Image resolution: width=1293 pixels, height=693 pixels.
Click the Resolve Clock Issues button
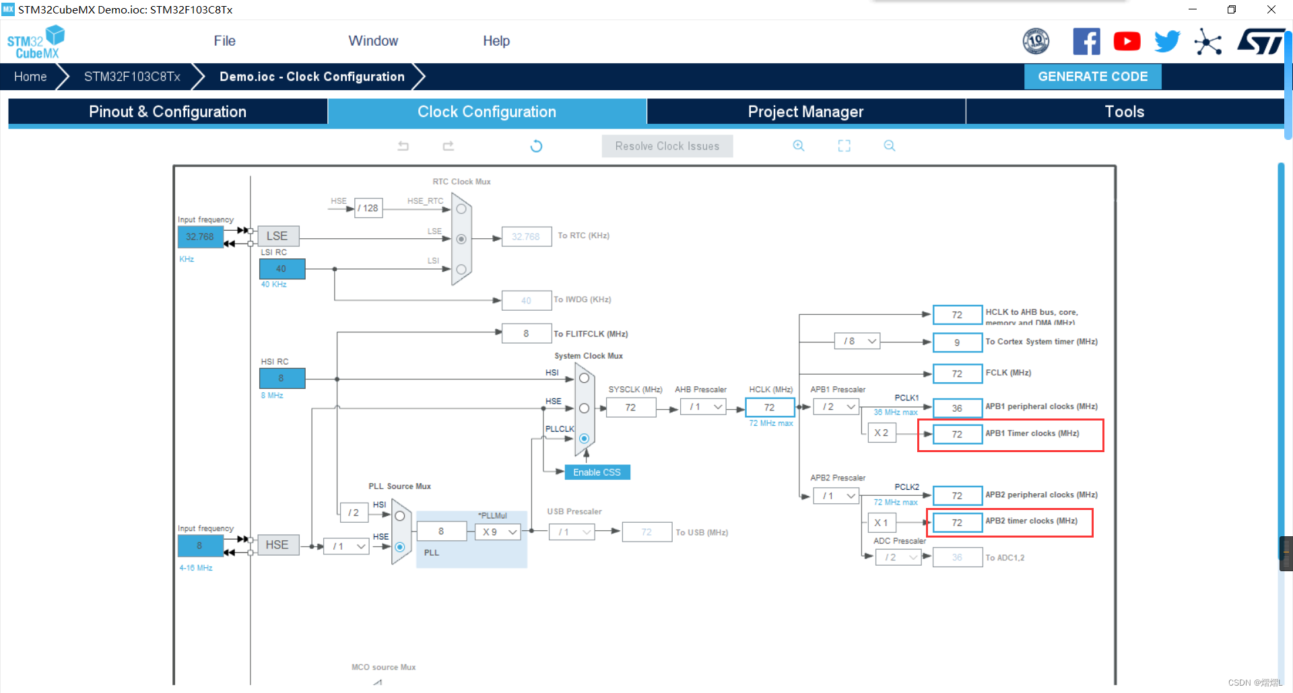tap(667, 146)
